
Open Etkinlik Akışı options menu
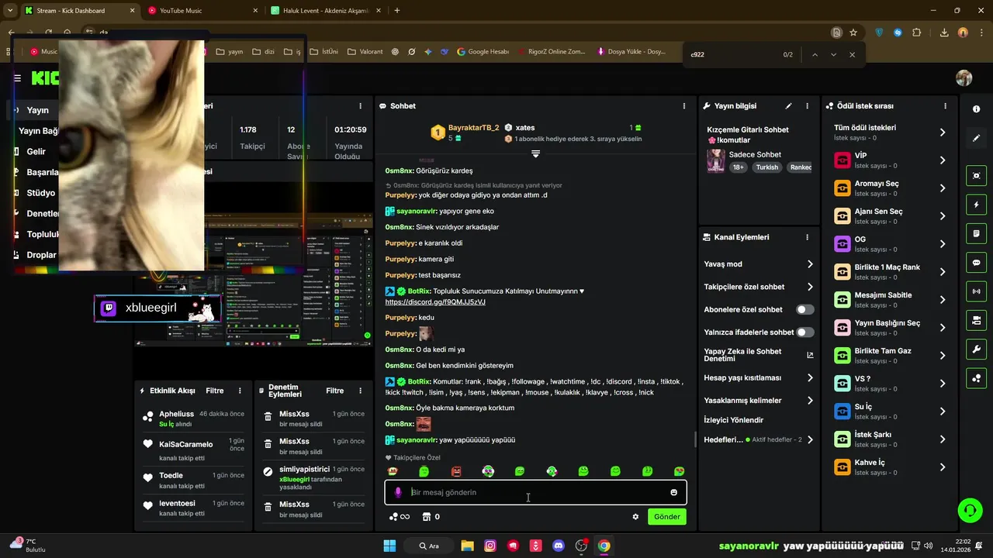pos(240,391)
